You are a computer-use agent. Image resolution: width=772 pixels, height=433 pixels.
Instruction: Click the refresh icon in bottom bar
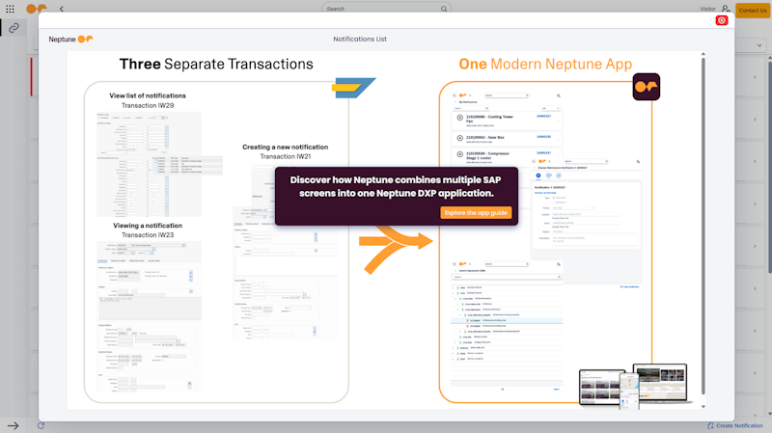pos(41,425)
